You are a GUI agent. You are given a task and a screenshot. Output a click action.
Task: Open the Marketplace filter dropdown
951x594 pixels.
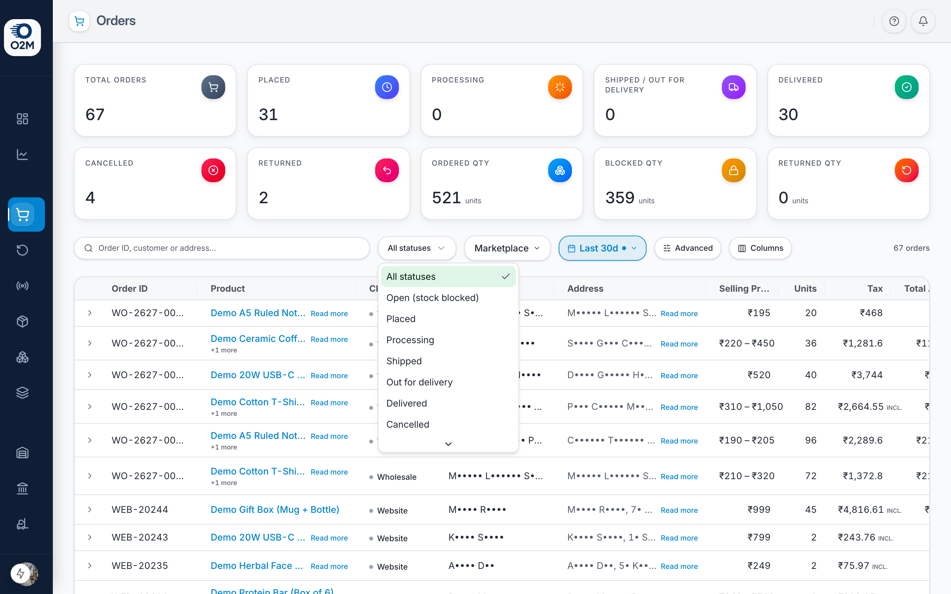pos(507,248)
